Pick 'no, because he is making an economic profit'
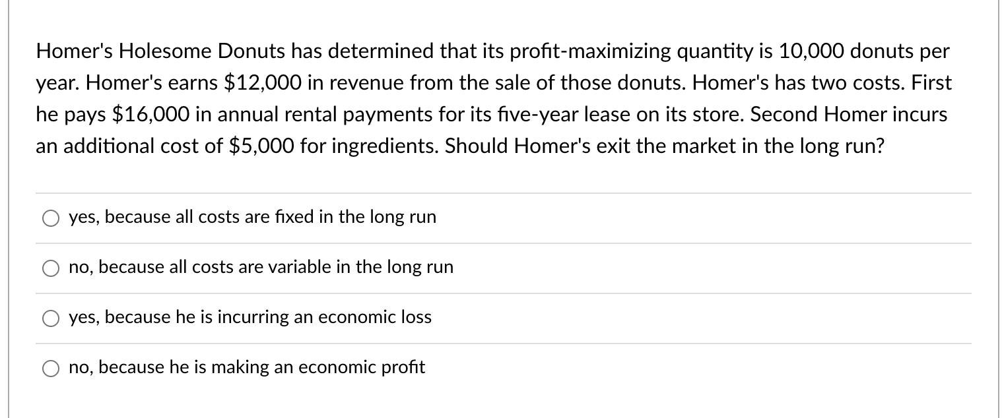Image resolution: width=1002 pixels, height=418 pixels. tap(51, 368)
